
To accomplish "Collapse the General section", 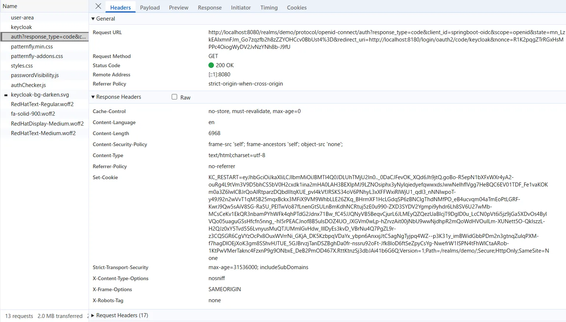I will pos(93,19).
